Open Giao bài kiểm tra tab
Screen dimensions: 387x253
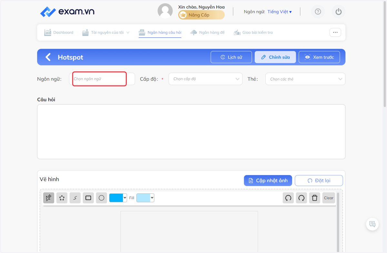point(253,33)
